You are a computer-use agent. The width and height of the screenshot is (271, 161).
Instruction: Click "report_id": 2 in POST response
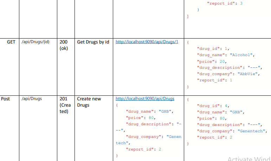[x=214, y=137]
